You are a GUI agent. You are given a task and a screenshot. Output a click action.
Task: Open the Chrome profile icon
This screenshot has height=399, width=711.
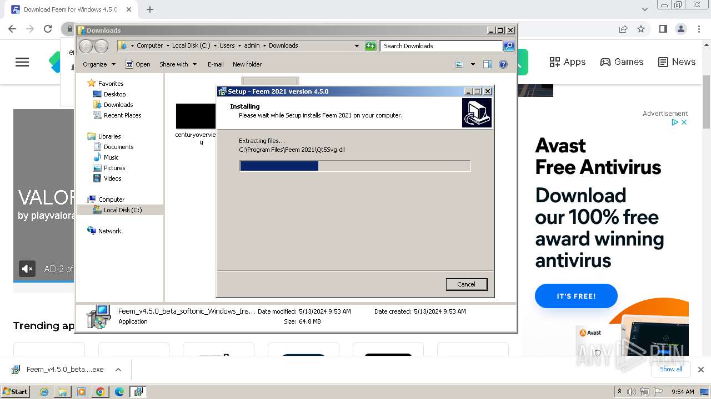point(681,29)
